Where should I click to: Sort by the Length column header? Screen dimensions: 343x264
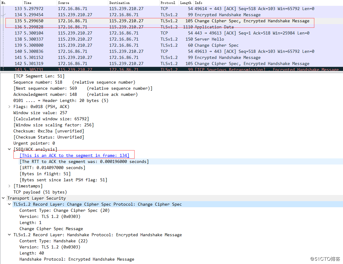tap(186, 3)
